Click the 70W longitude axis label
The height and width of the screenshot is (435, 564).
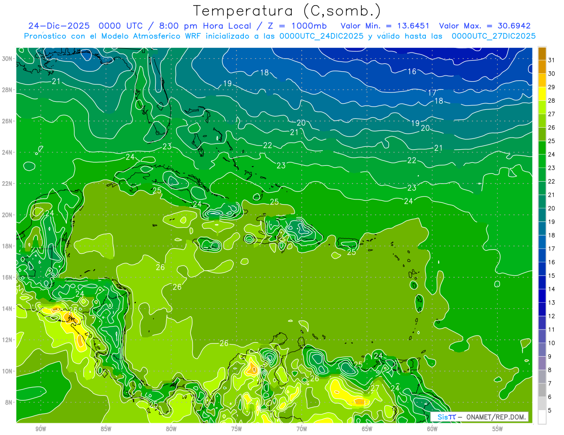tap(302, 429)
